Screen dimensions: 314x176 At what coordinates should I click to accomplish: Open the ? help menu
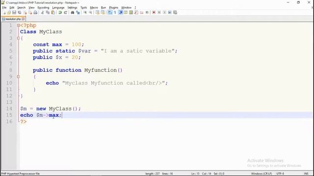[x=135, y=8]
